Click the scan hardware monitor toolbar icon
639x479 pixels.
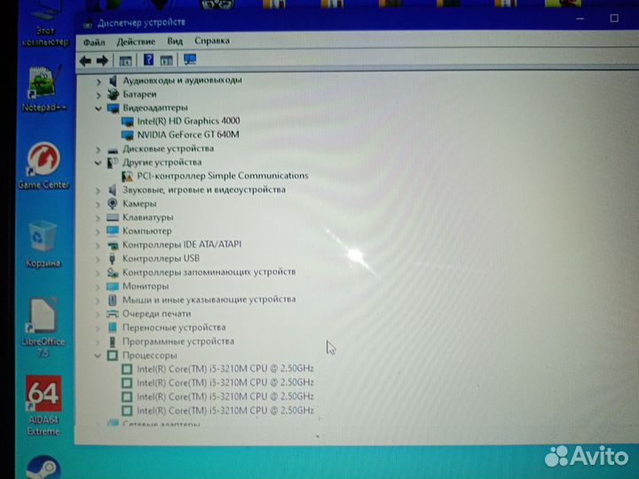190,59
